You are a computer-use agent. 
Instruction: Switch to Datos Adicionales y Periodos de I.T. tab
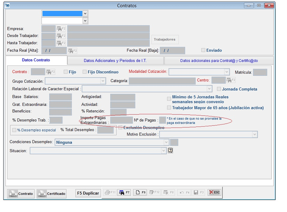tap(116, 61)
